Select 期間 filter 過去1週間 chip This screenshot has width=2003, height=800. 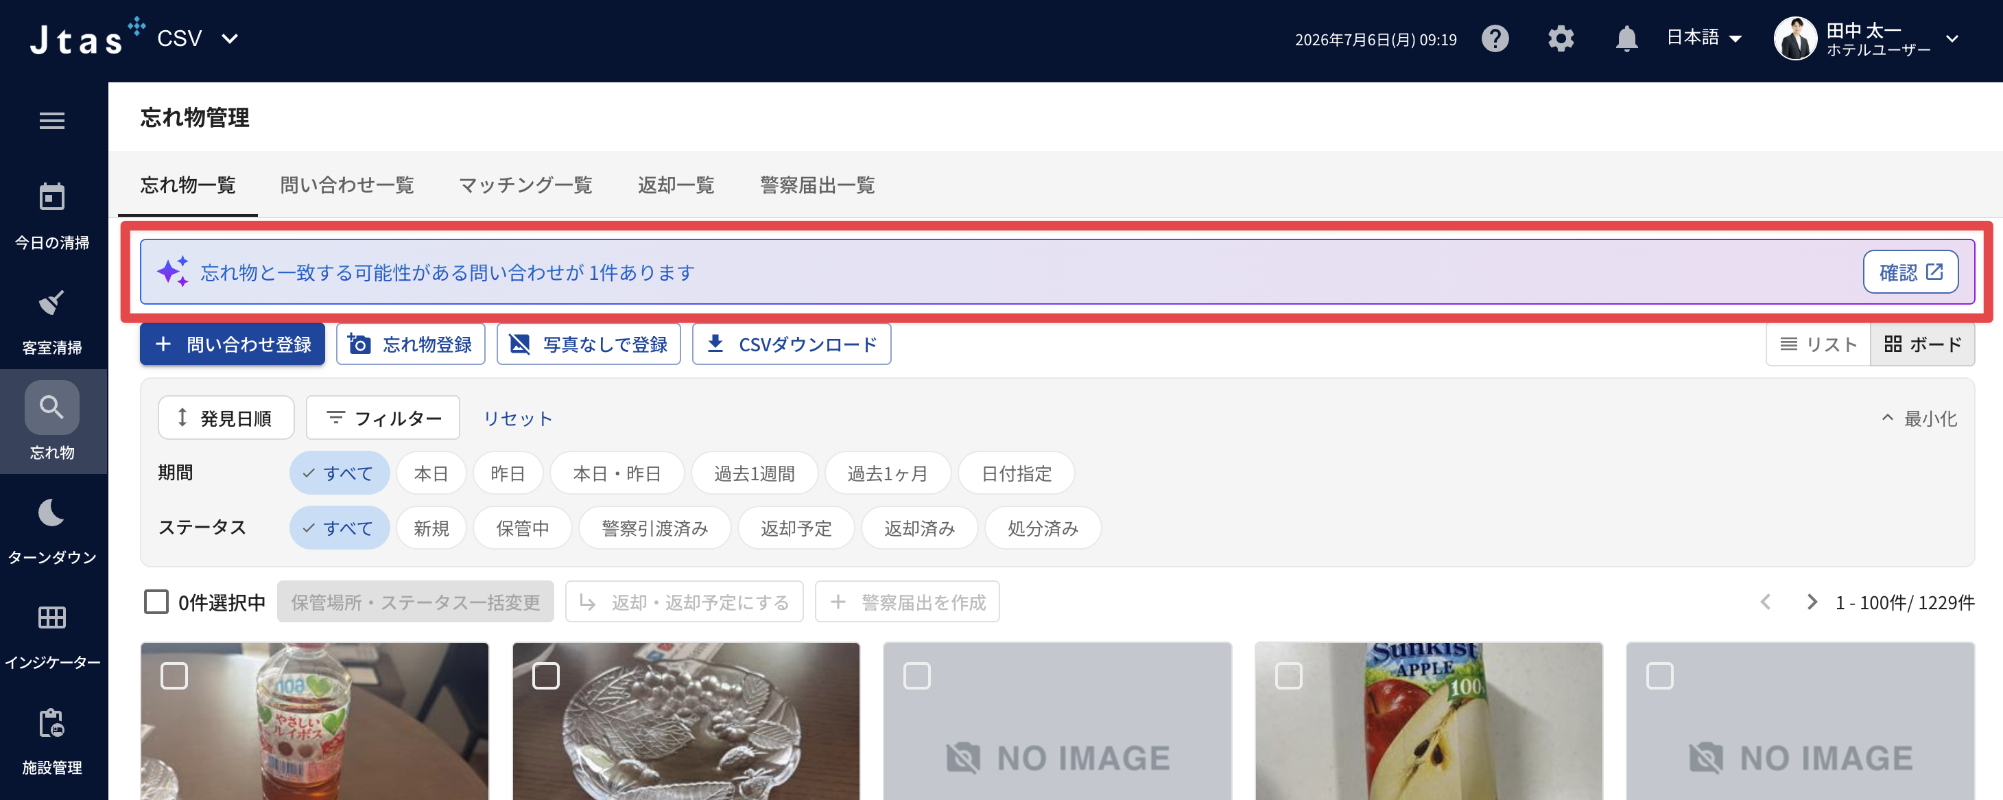(x=755, y=473)
